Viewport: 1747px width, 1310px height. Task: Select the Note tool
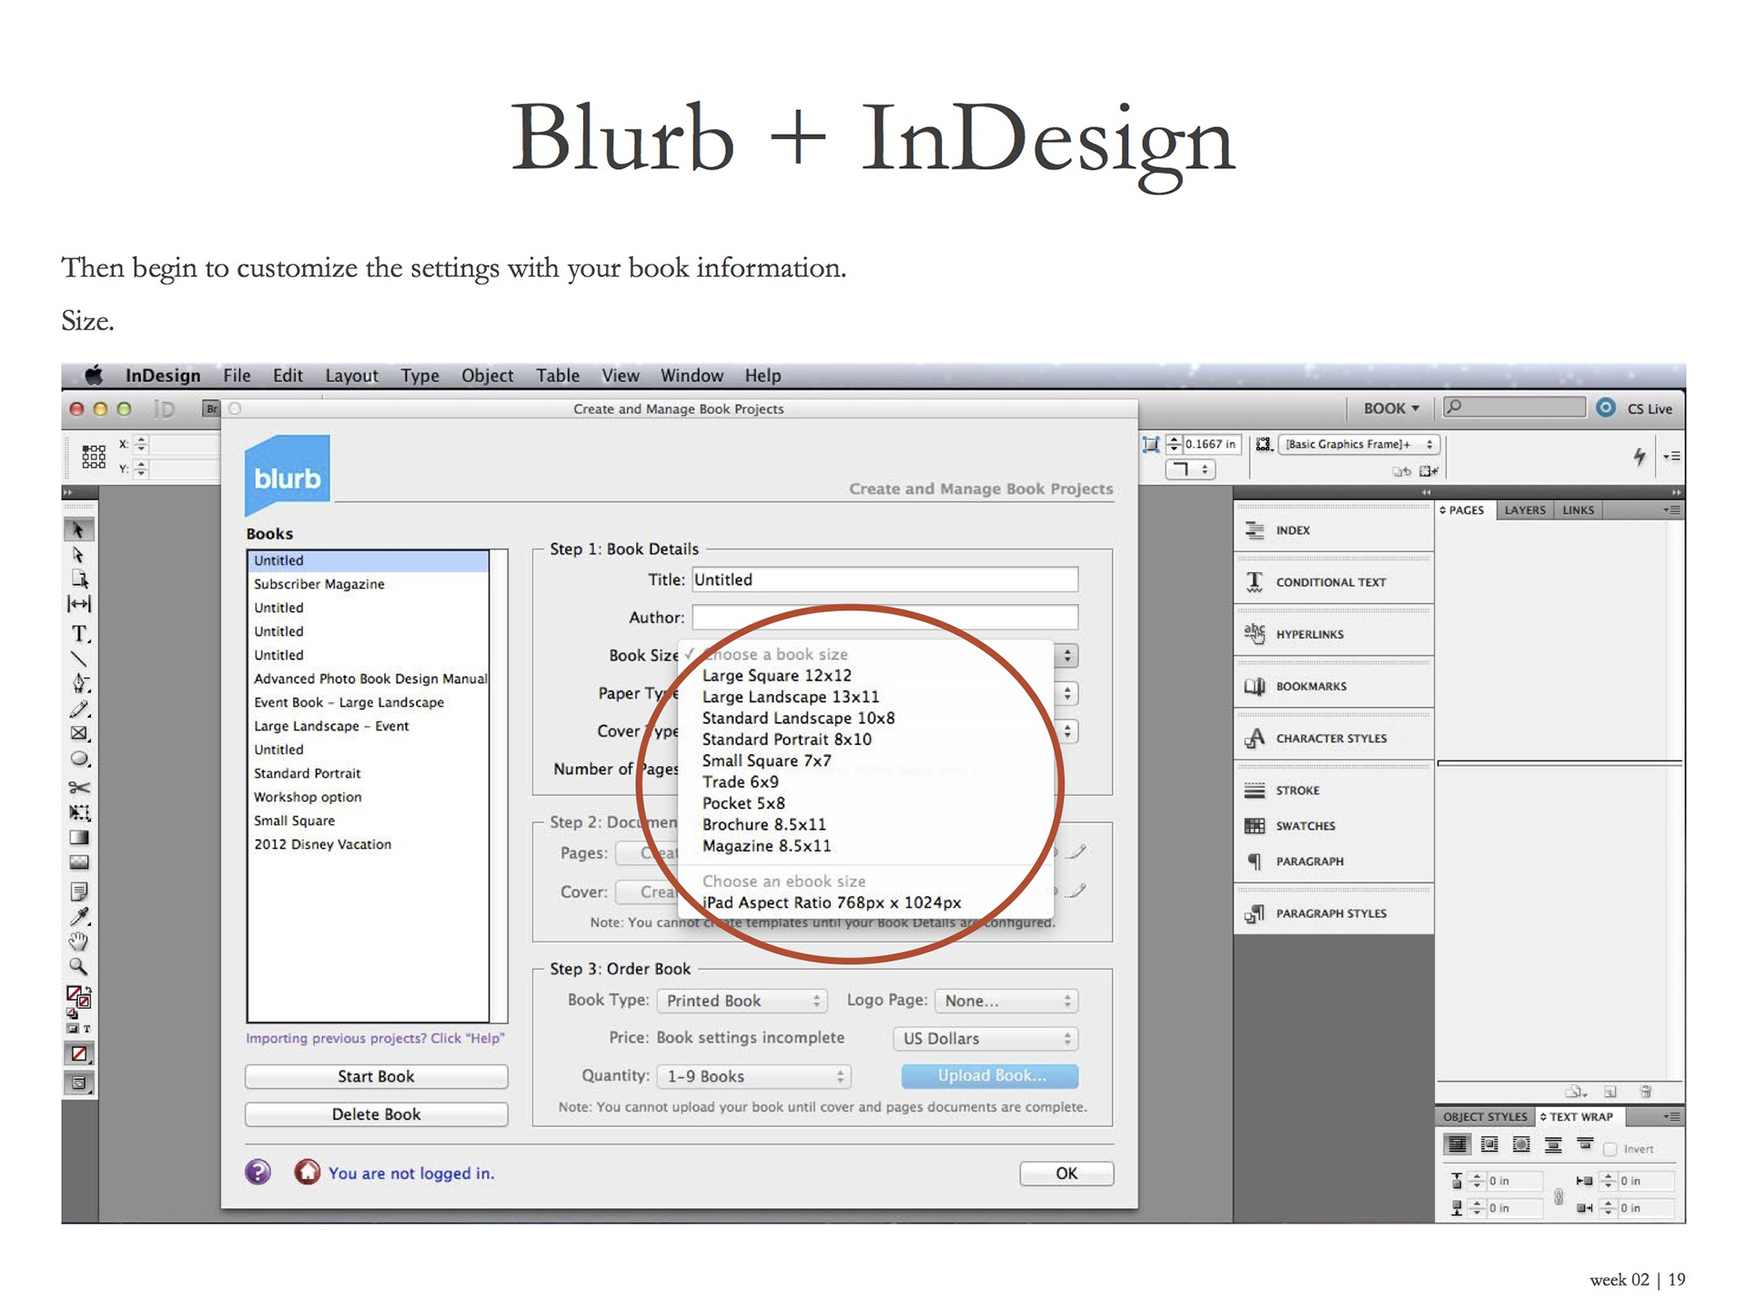tap(79, 891)
